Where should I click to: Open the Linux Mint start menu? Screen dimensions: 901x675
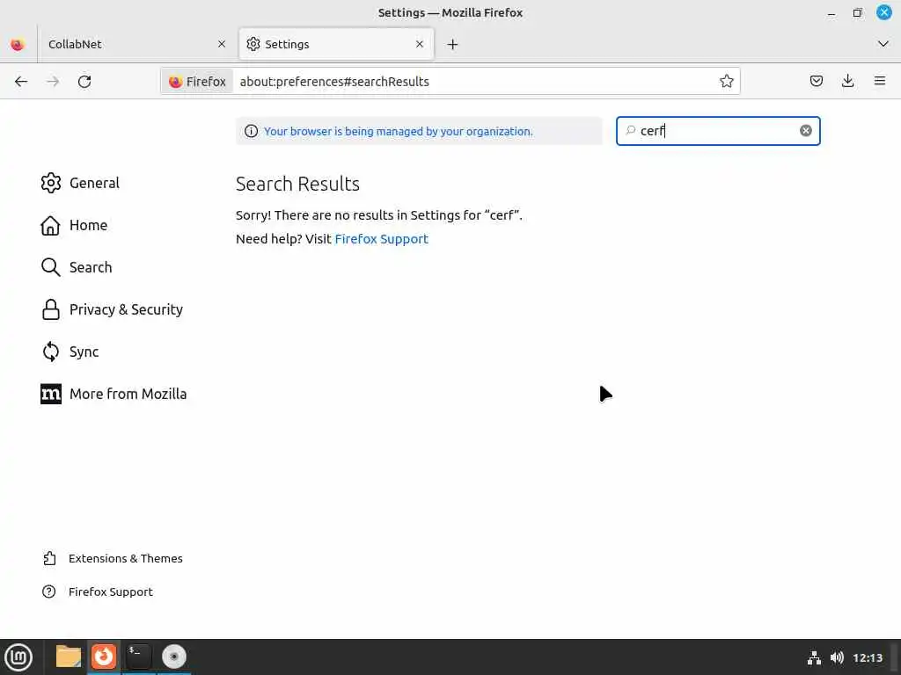point(18,657)
